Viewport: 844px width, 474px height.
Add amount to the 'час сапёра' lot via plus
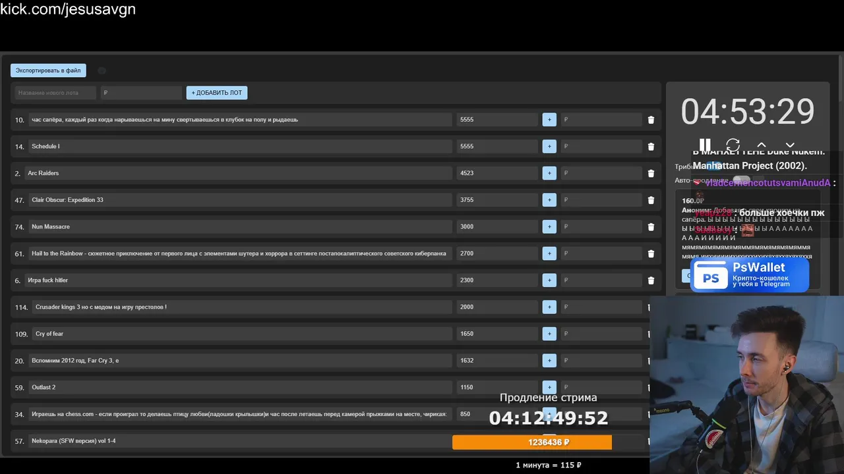[549, 120]
